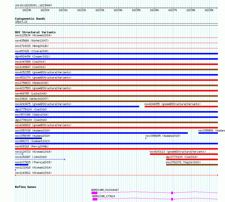This screenshot has height=202, width=225.
Task: Click nsv1132418 (Alsmadi2014) label
Action: (33, 167)
